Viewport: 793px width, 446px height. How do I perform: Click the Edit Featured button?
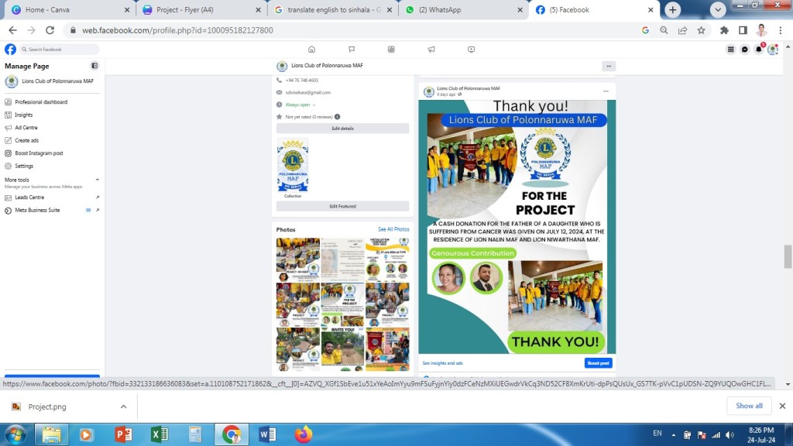342,206
